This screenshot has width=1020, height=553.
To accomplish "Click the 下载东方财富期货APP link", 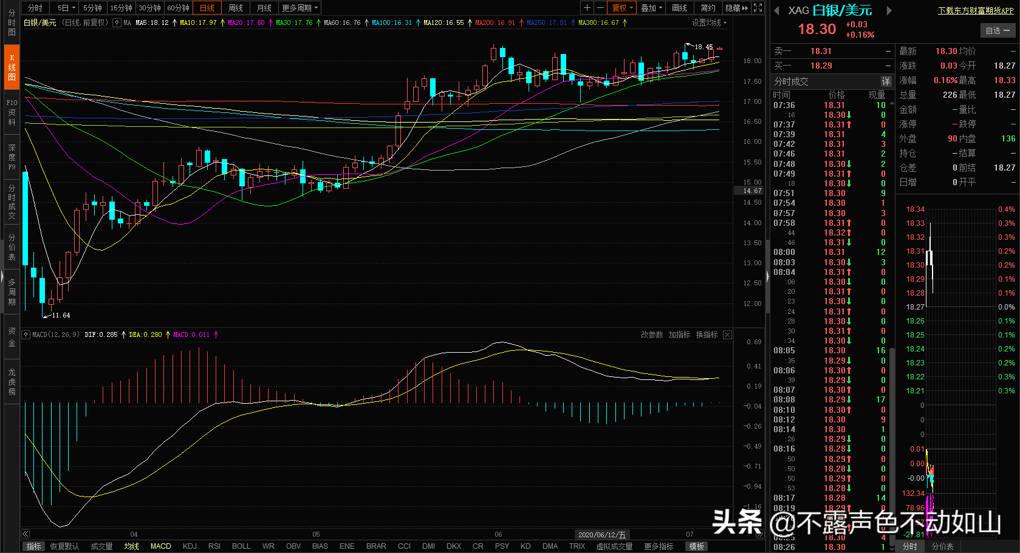I will [x=975, y=10].
